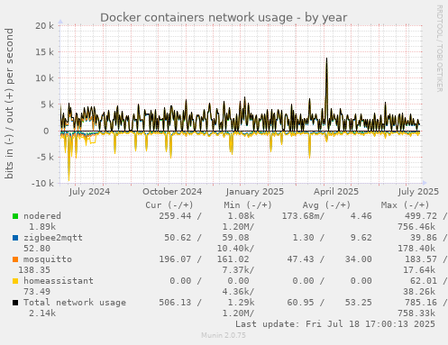Click the 5 k y-axis tick label
The width and height of the screenshot is (448, 345).
click(x=47, y=104)
